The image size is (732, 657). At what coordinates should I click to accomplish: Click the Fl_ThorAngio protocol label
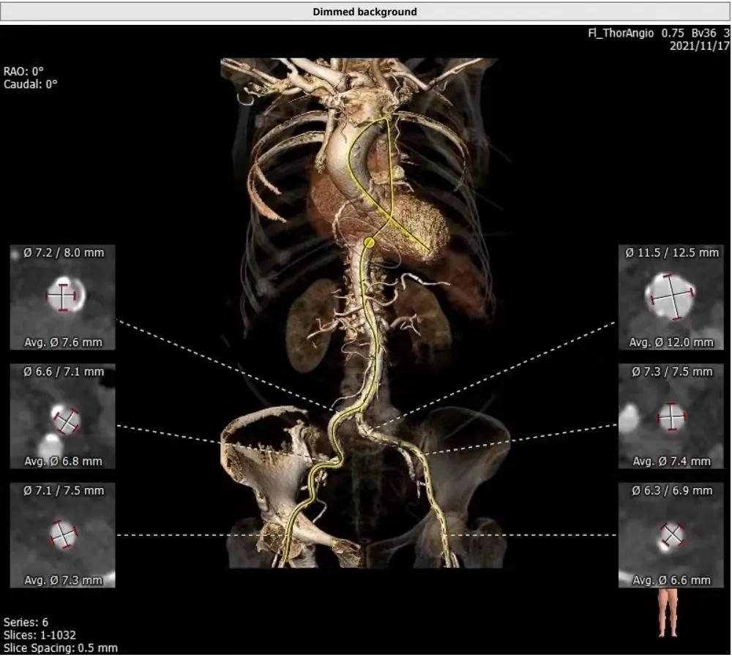point(621,33)
